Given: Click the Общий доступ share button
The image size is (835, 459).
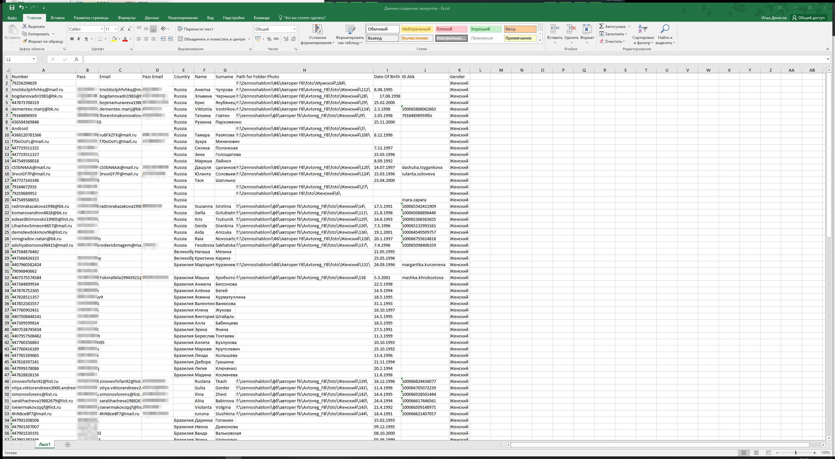Looking at the screenshot, I should 808,18.
